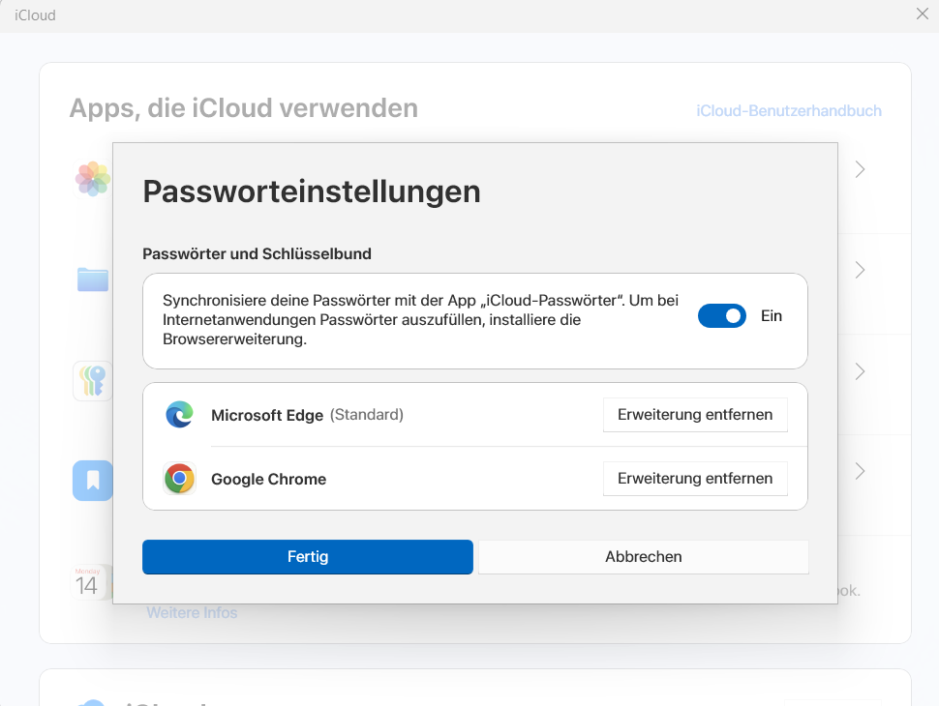Remove the Microsoft Edge extension
The height and width of the screenshot is (706, 939).
point(695,415)
